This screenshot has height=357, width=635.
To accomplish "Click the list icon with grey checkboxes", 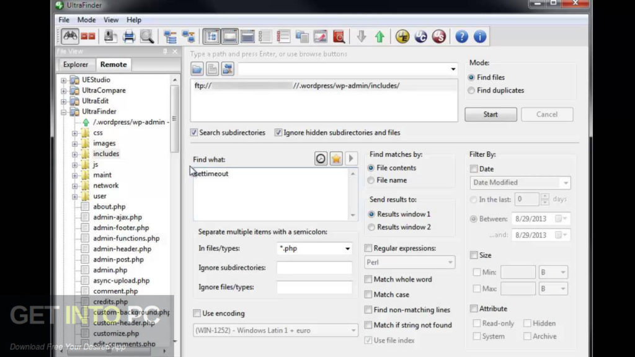I will pos(265,37).
